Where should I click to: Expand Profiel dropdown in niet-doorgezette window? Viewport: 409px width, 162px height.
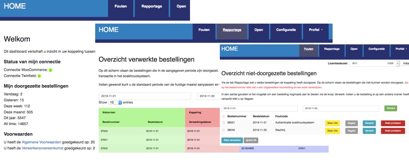(401, 48)
